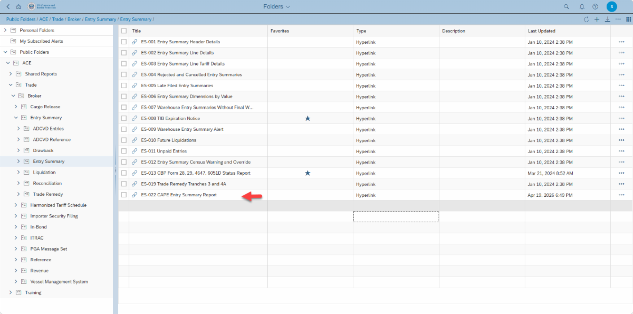The image size is (633, 314).
Task: Click favorite star for ES-008 TIB Expiration Notice
Action: point(308,118)
